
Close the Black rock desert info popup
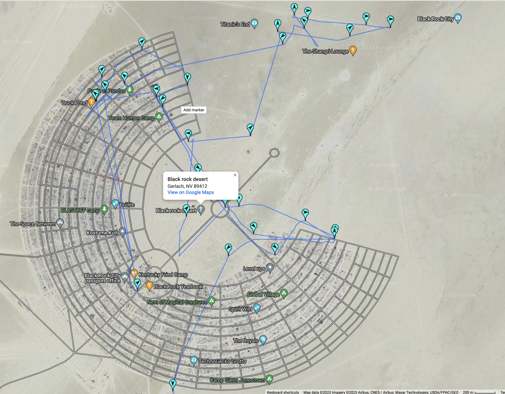click(235, 175)
